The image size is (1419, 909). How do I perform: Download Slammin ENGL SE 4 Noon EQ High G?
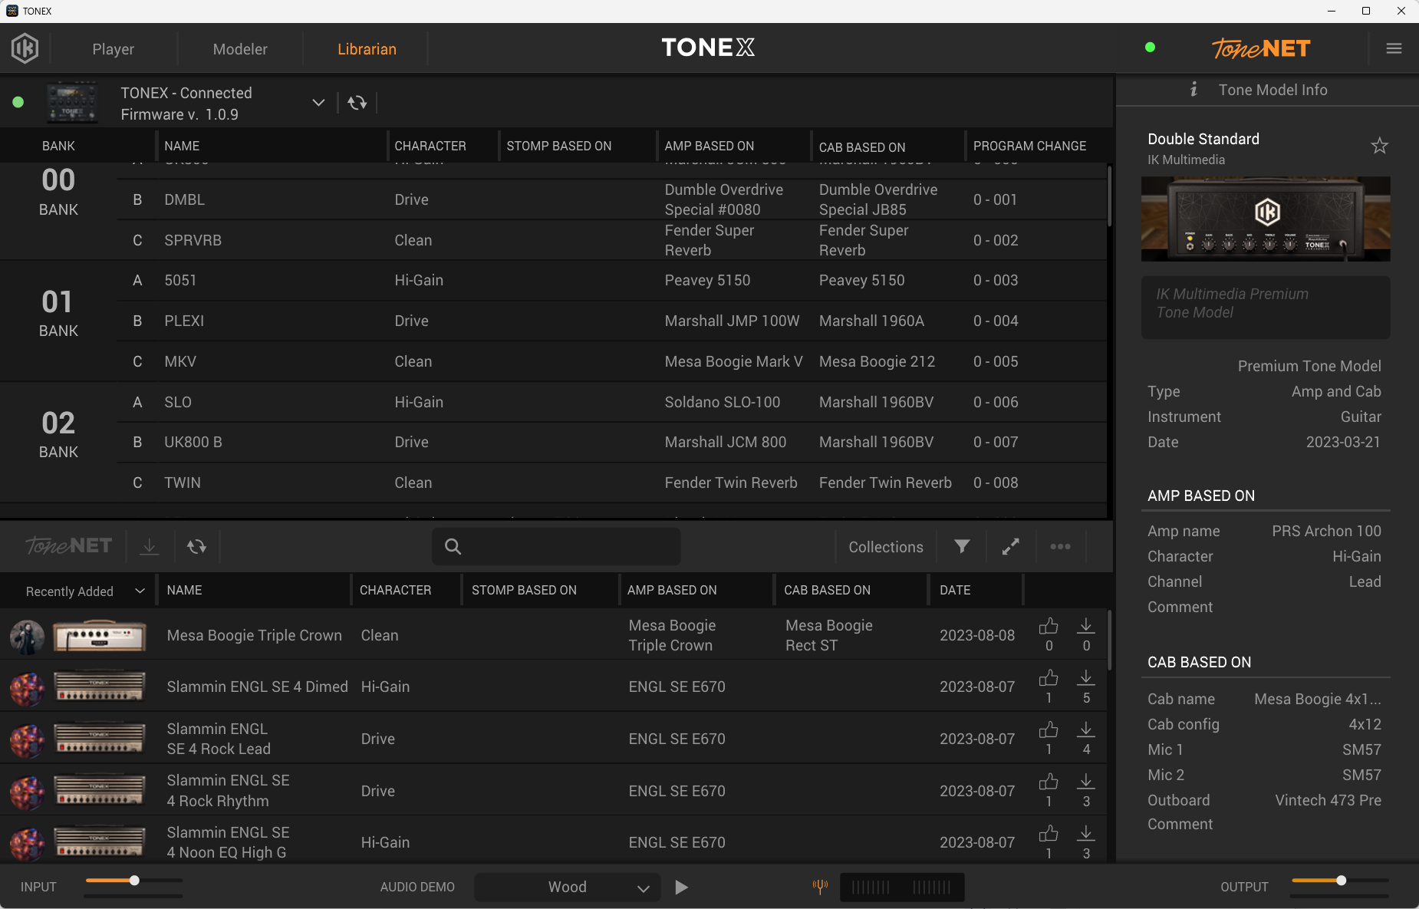pyautogui.click(x=1085, y=833)
